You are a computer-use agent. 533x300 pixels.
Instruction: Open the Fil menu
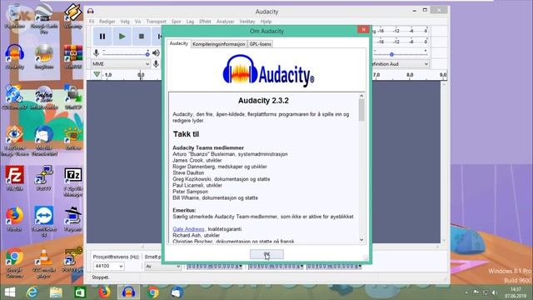point(92,22)
